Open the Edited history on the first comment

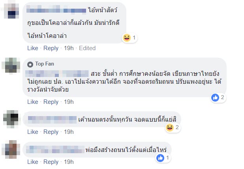[87, 48]
